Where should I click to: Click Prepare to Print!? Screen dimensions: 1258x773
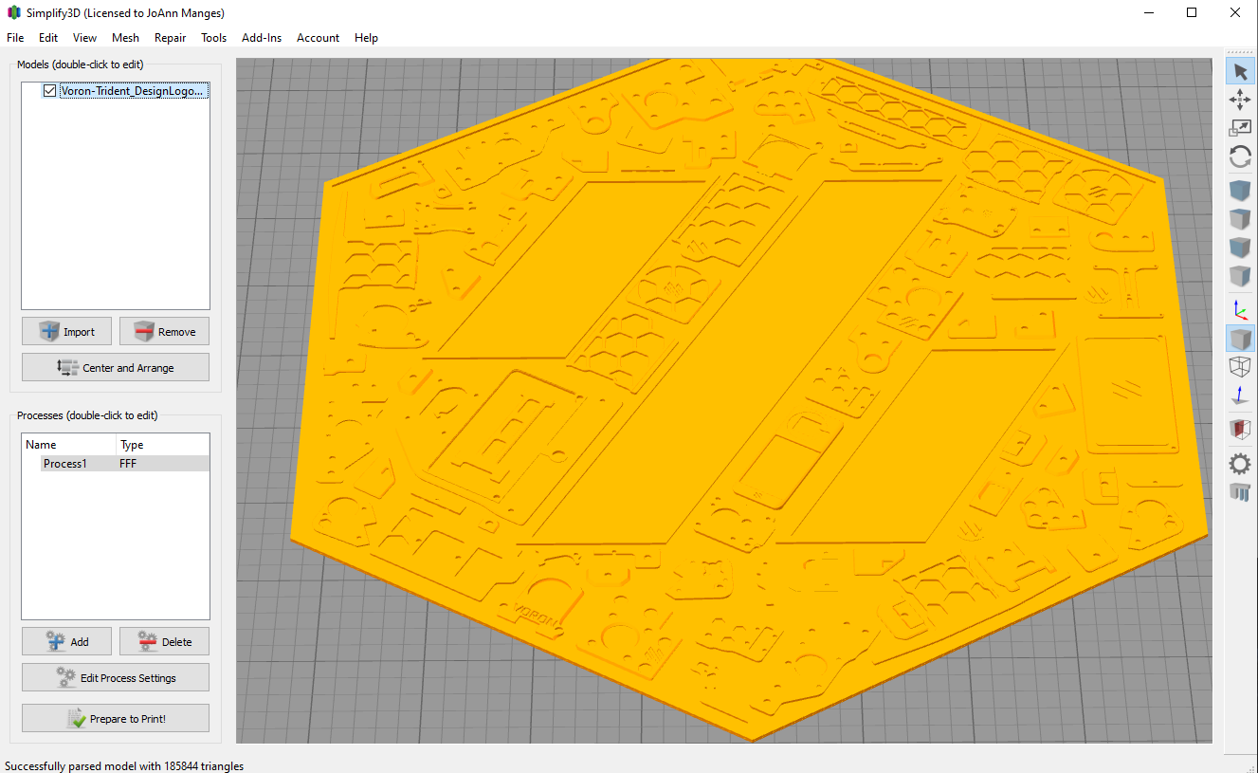point(115,718)
